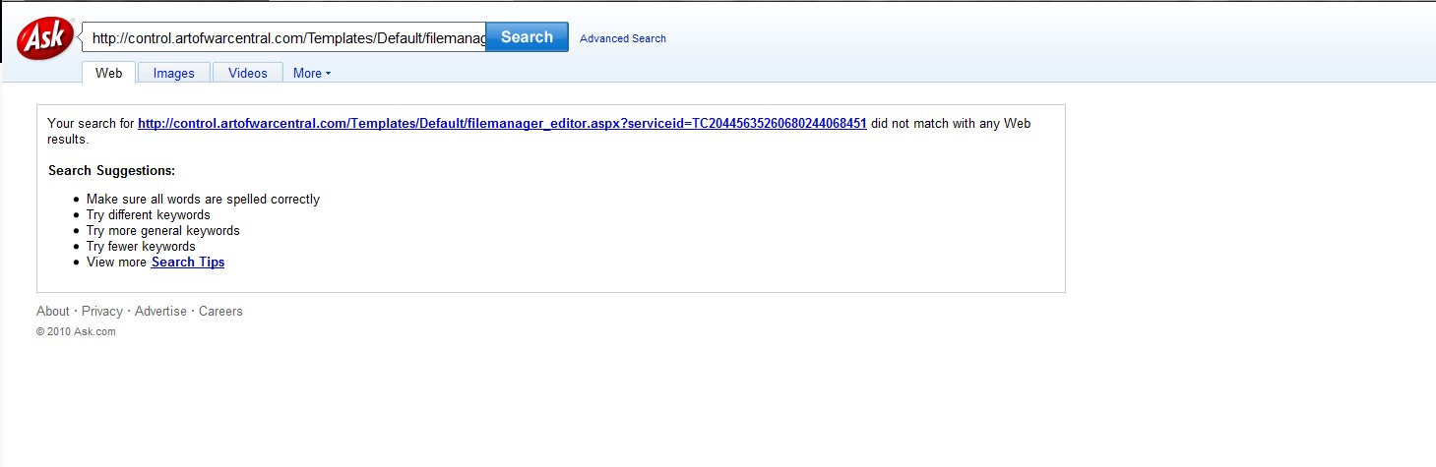Image resolution: width=1436 pixels, height=467 pixels.
Task: Click the "Try different keywords" suggestion
Action: [149, 215]
